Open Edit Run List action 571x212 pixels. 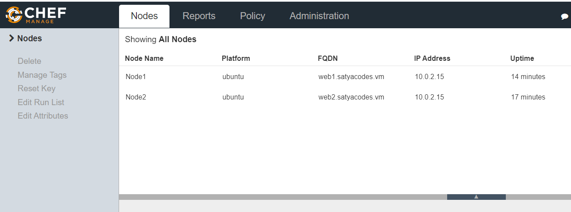coord(40,103)
